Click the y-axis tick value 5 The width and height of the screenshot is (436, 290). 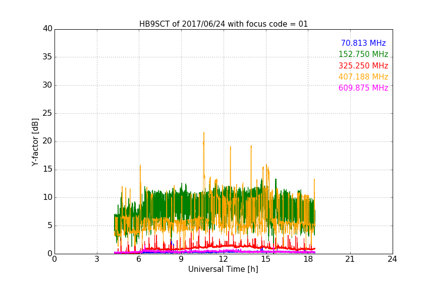(x=50, y=226)
